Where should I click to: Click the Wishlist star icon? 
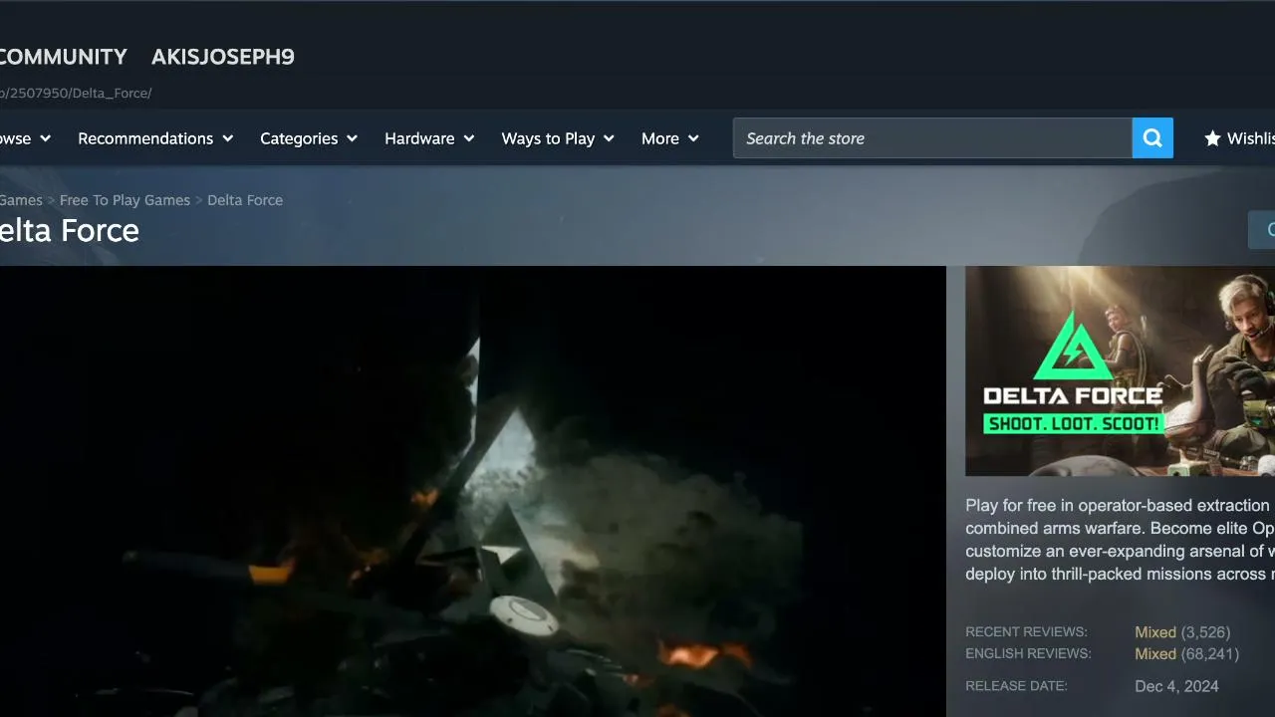click(x=1212, y=138)
